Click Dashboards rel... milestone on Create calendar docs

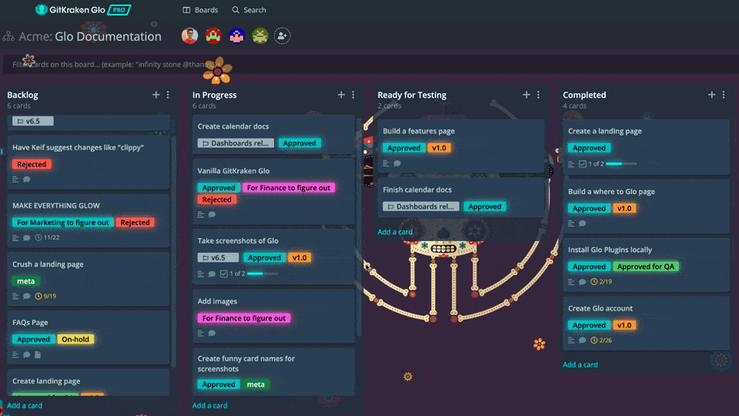coord(236,143)
